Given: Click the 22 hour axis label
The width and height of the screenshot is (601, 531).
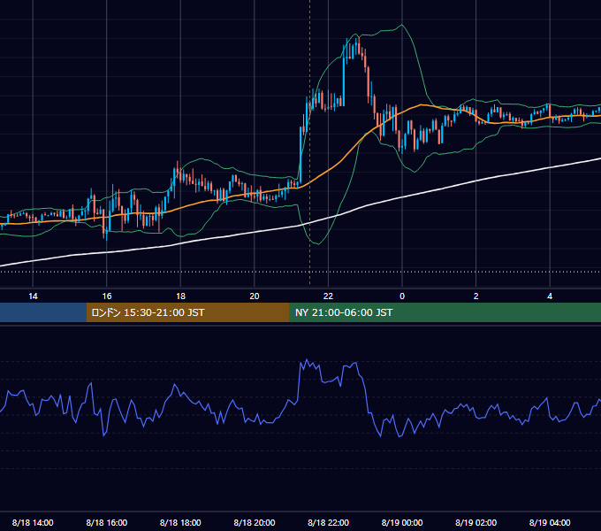Looking at the screenshot, I should pos(328,296).
